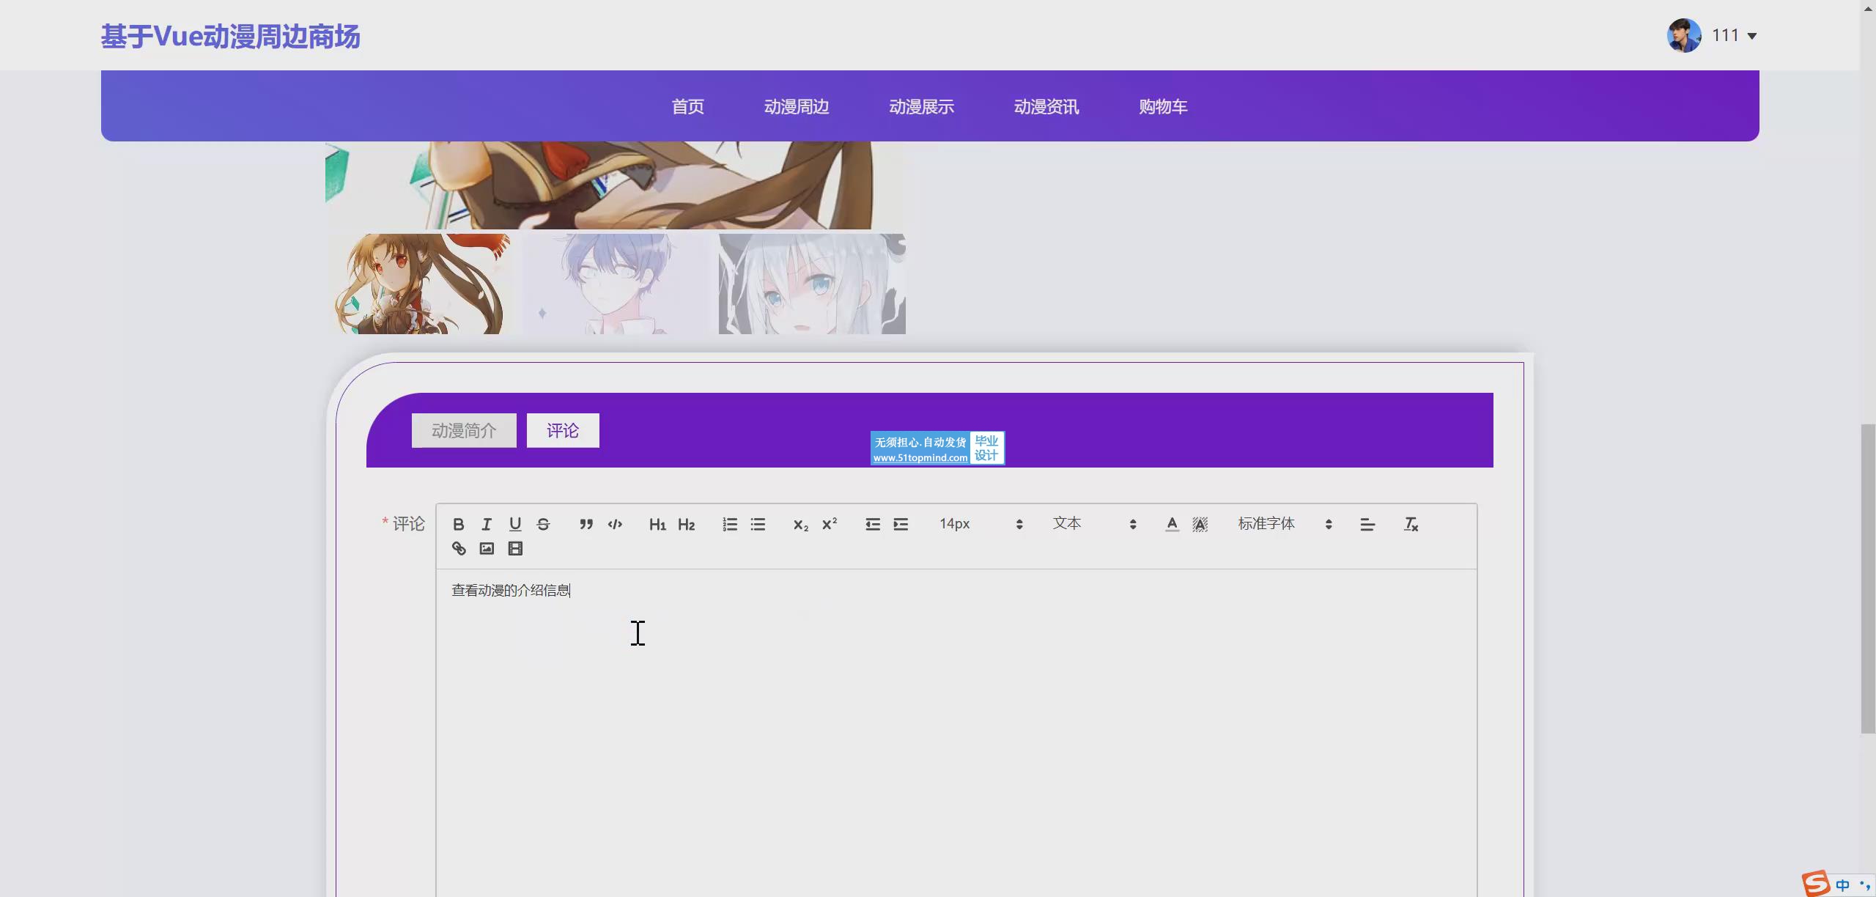Toggle Sogou Chinese/English input mode

pyautogui.click(x=1842, y=885)
